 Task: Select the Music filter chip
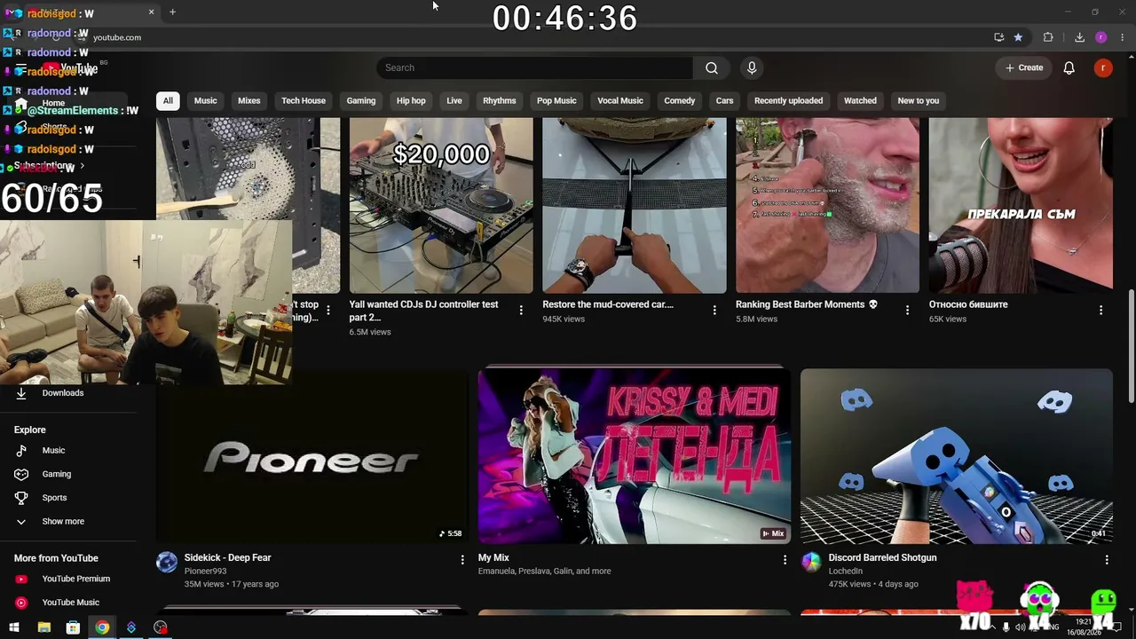click(205, 101)
